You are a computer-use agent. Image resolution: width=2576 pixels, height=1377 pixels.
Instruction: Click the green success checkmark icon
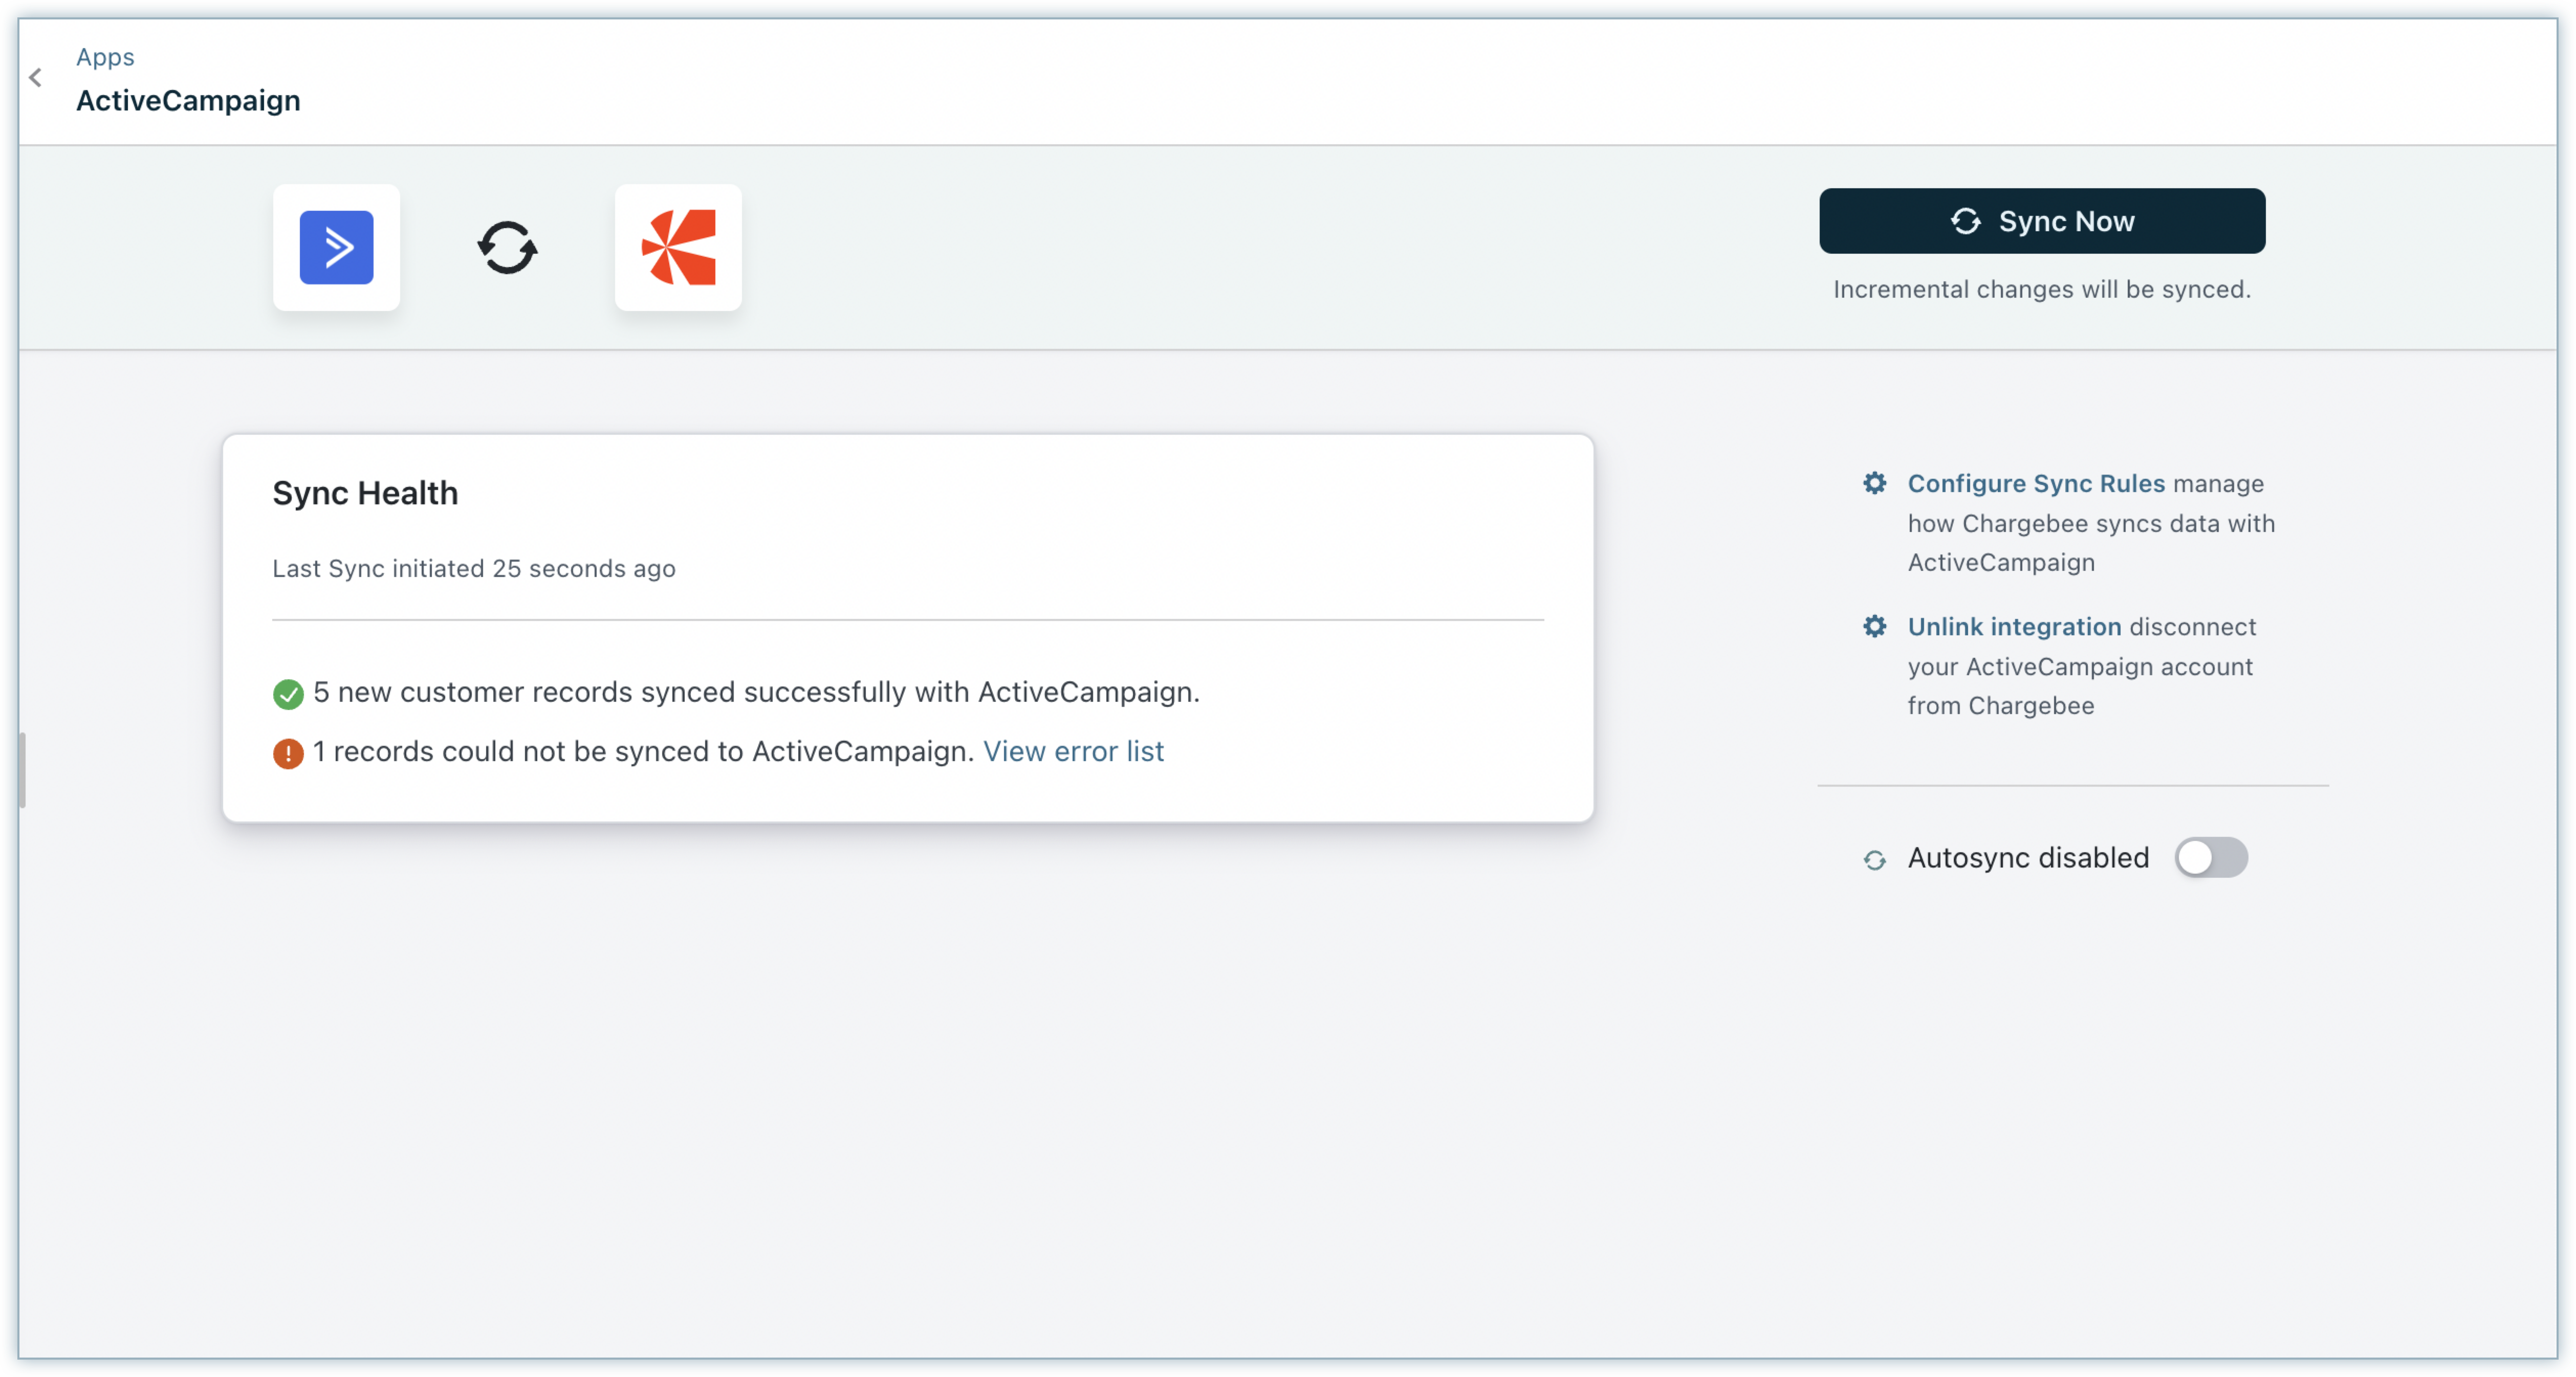(288, 694)
